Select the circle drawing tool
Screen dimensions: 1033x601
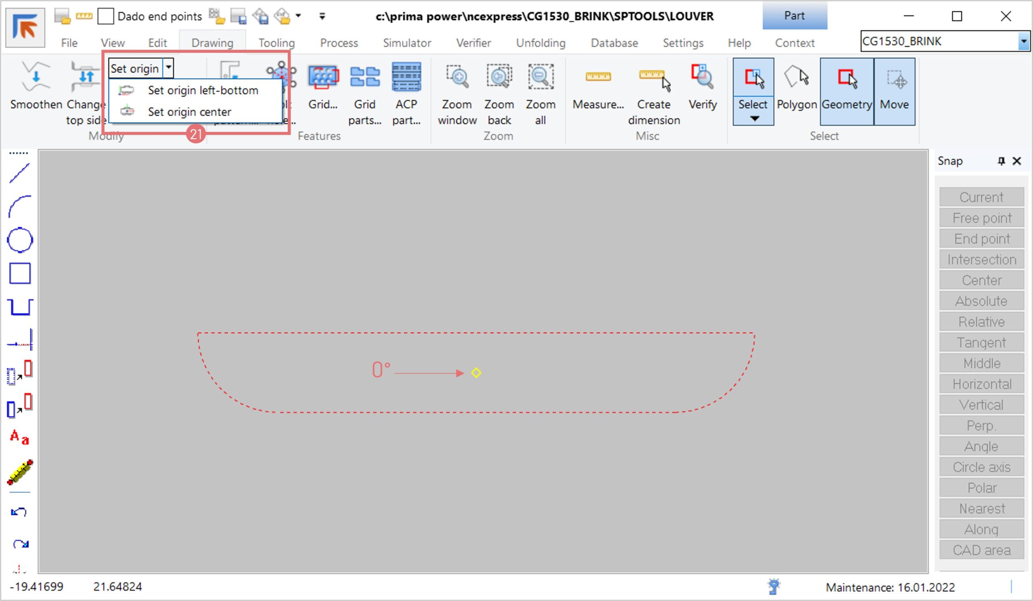[x=20, y=240]
